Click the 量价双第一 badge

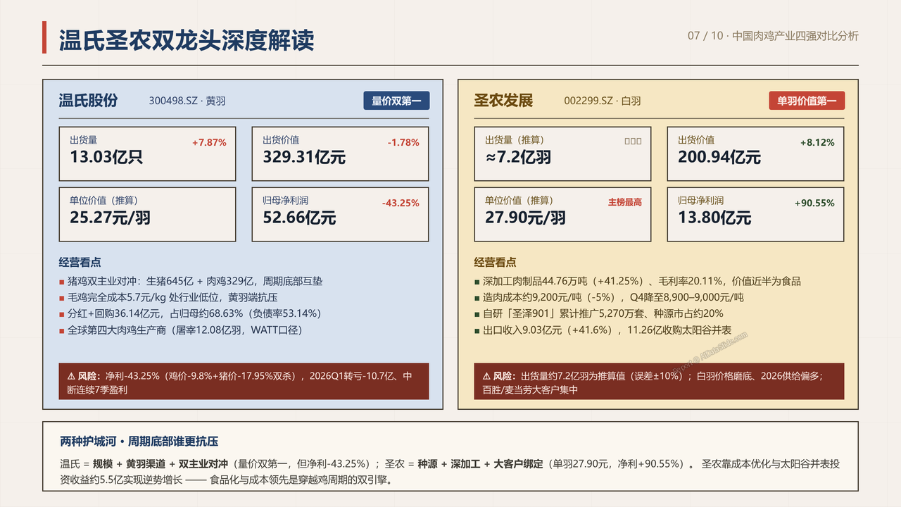pyautogui.click(x=396, y=101)
